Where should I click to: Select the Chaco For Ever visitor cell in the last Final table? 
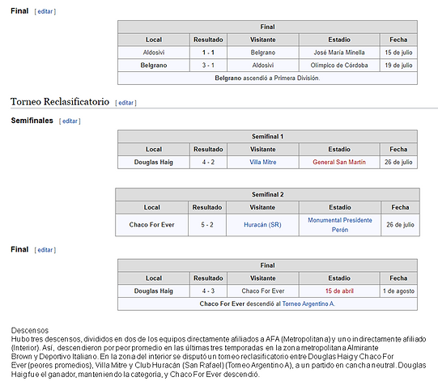263,291
